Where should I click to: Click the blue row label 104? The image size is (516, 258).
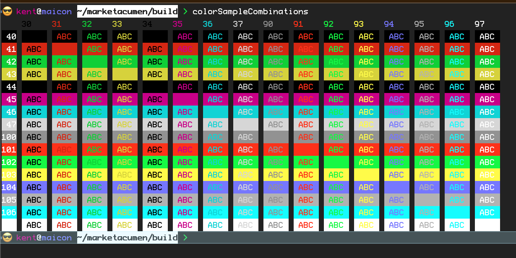point(9,187)
